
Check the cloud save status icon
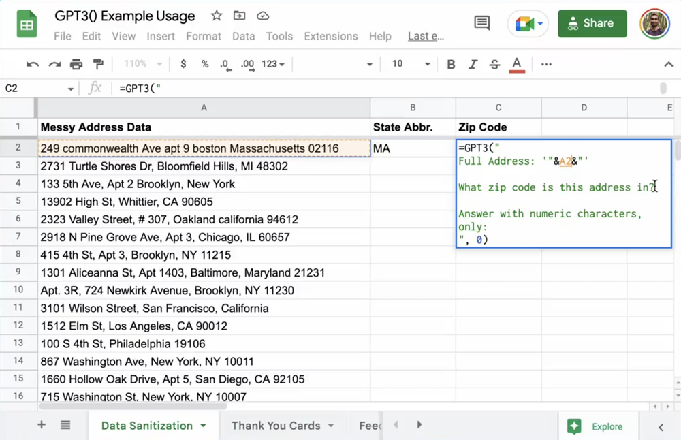point(263,16)
